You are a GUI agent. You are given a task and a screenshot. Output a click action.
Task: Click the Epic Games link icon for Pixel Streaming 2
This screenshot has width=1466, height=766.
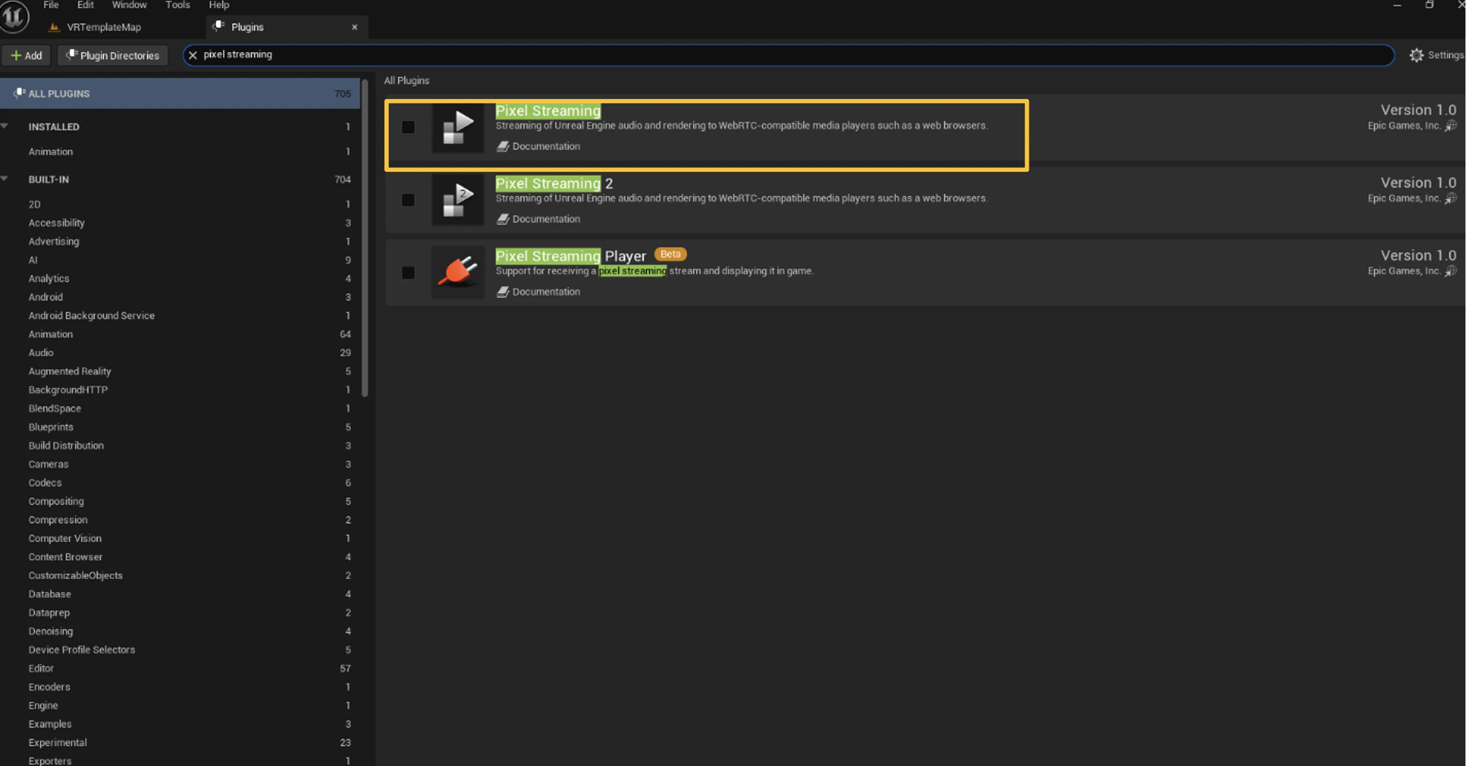click(x=1450, y=198)
